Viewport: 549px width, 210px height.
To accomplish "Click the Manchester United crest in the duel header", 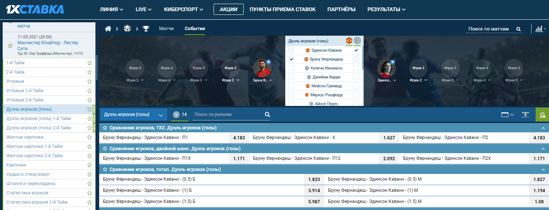I will point(349,41).
